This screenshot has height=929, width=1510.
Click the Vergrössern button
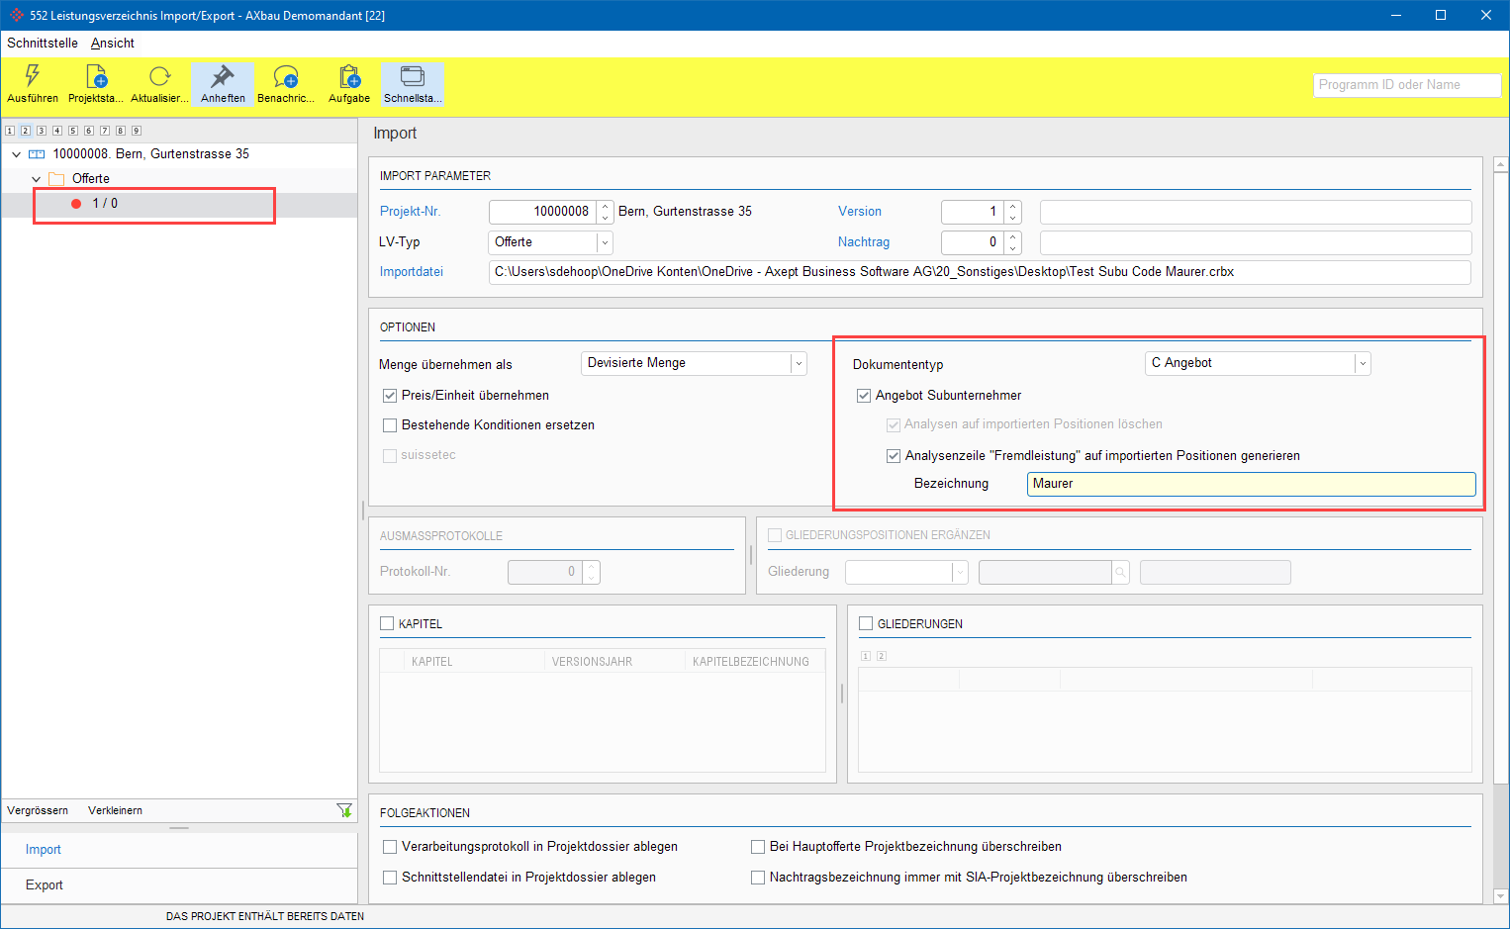point(38,810)
